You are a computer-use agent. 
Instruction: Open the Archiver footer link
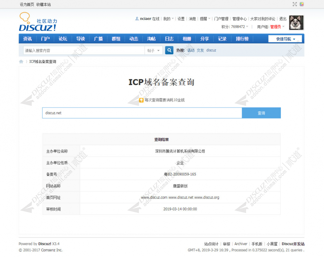(x=241, y=244)
